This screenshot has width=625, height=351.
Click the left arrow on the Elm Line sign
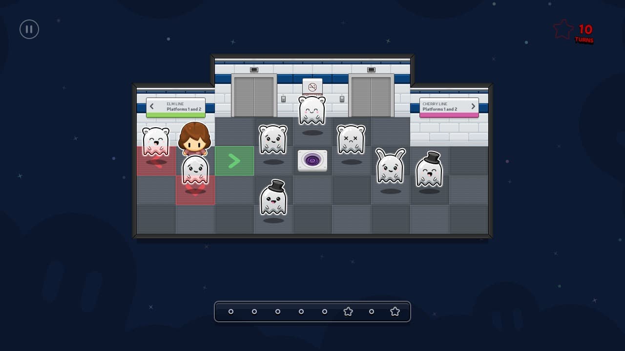152,106
